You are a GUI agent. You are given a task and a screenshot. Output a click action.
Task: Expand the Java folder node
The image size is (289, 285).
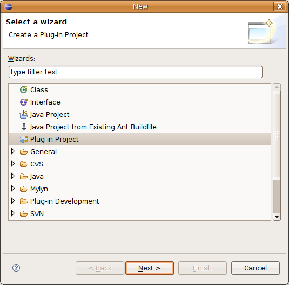click(x=13, y=176)
